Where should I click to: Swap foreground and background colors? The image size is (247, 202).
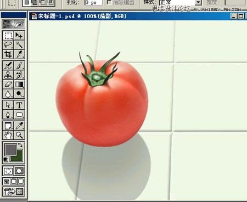20,145
